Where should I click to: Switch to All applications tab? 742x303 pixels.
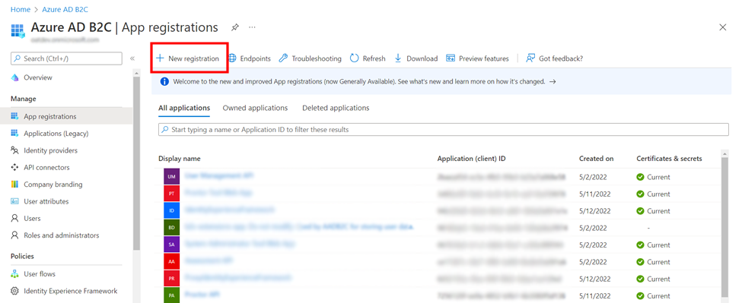pos(184,108)
